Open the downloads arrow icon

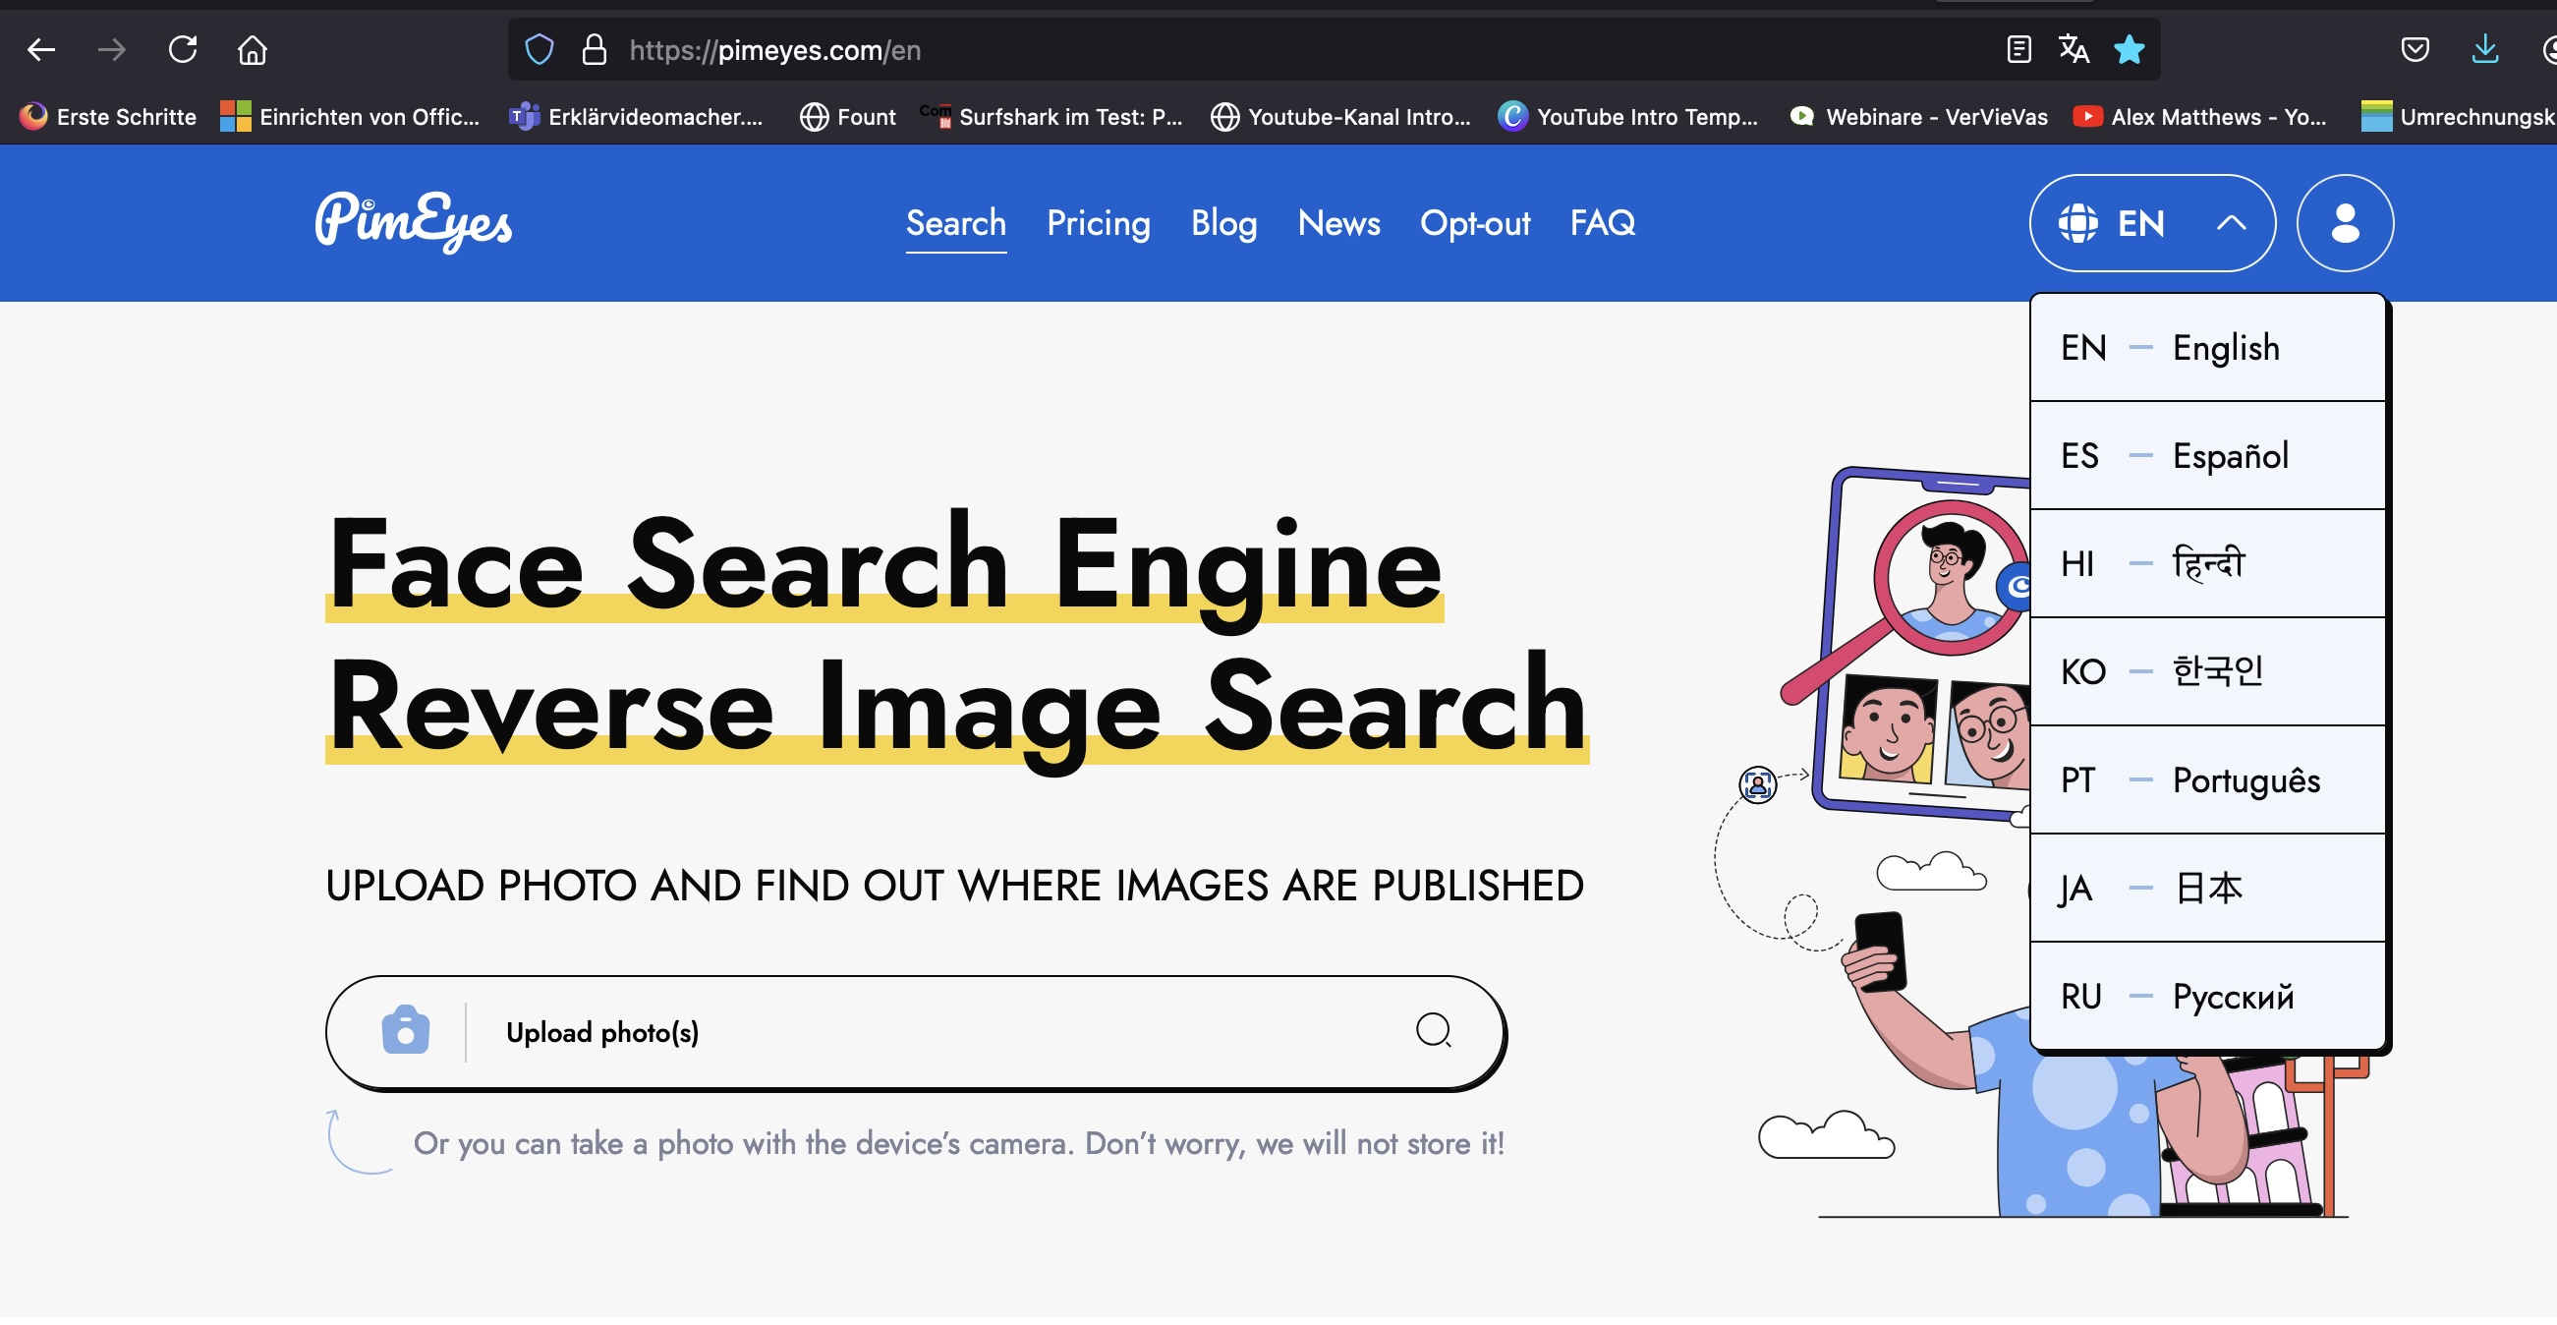(x=2484, y=48)
